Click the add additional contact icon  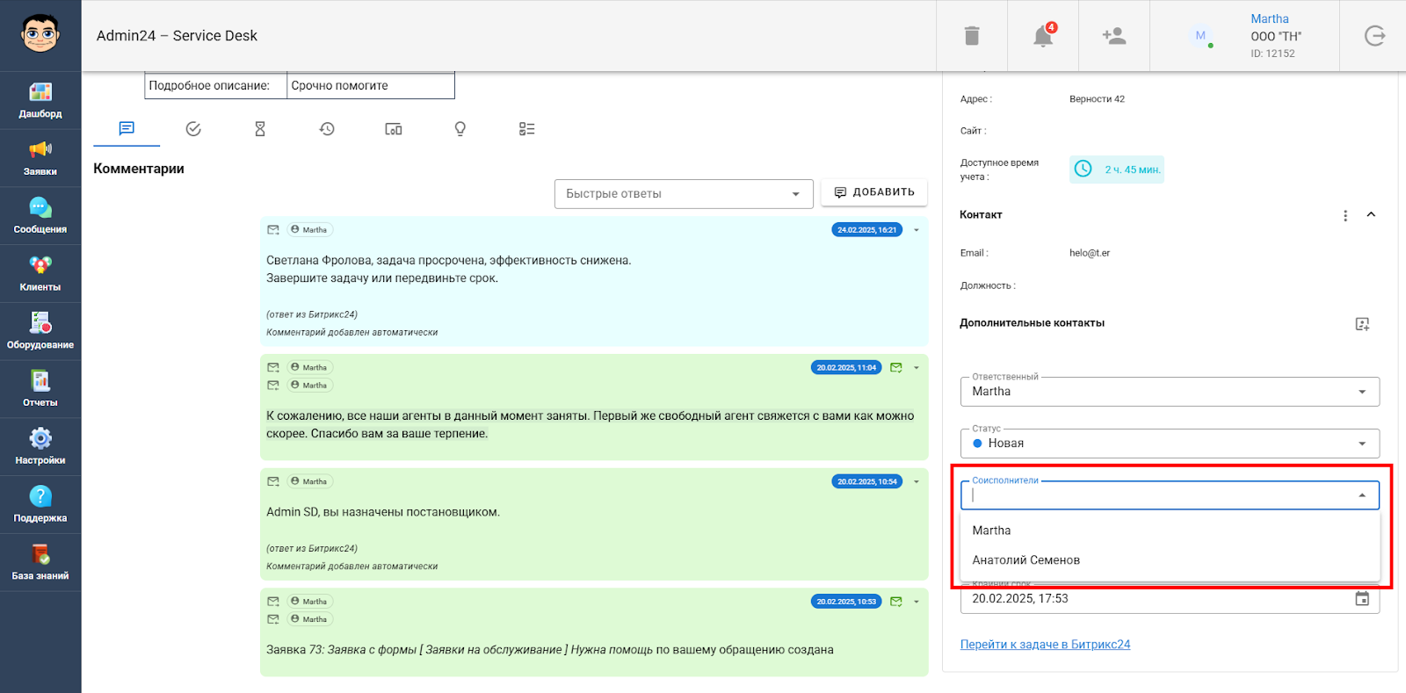(x=1362, y=324)
